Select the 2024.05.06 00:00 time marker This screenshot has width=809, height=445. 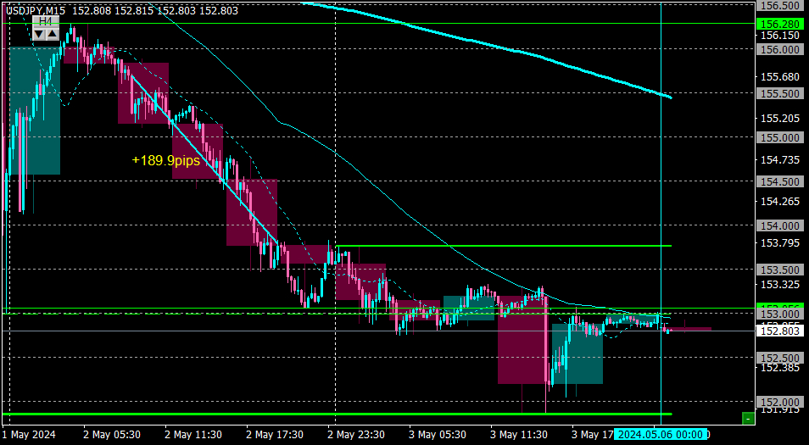coord(661,434)
